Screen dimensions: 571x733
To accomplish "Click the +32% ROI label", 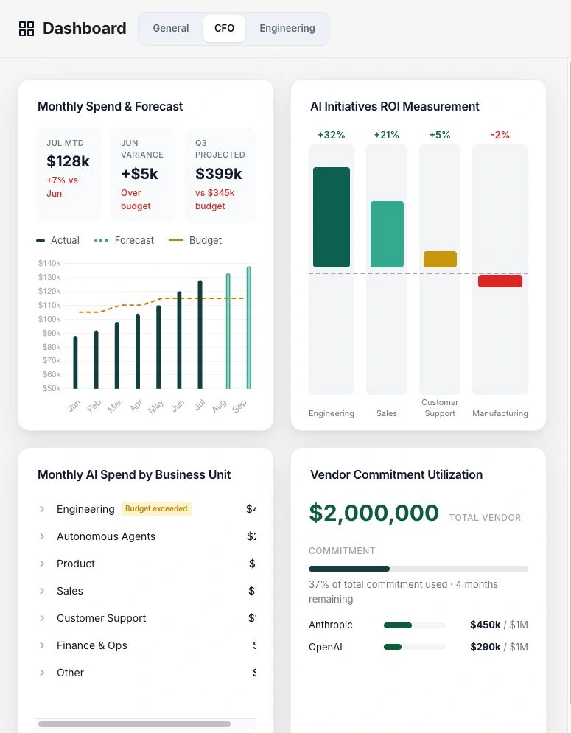I will [331, 135].
